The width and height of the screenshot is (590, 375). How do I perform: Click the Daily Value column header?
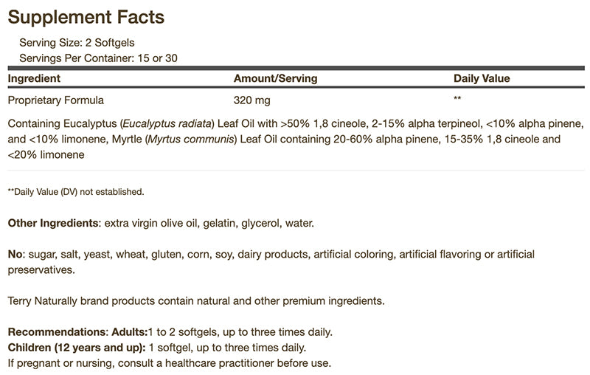point(482,78)
